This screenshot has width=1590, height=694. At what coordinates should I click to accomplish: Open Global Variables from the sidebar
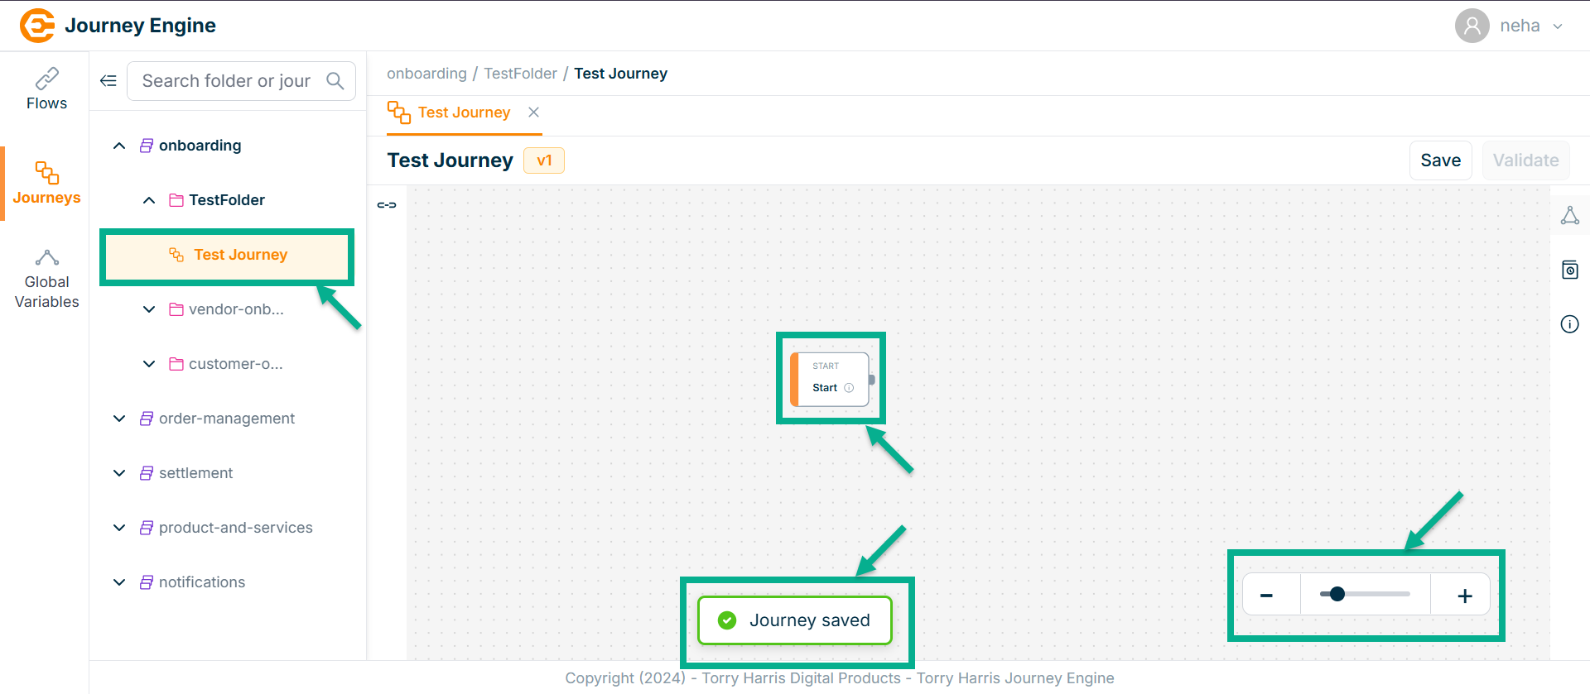46,280
